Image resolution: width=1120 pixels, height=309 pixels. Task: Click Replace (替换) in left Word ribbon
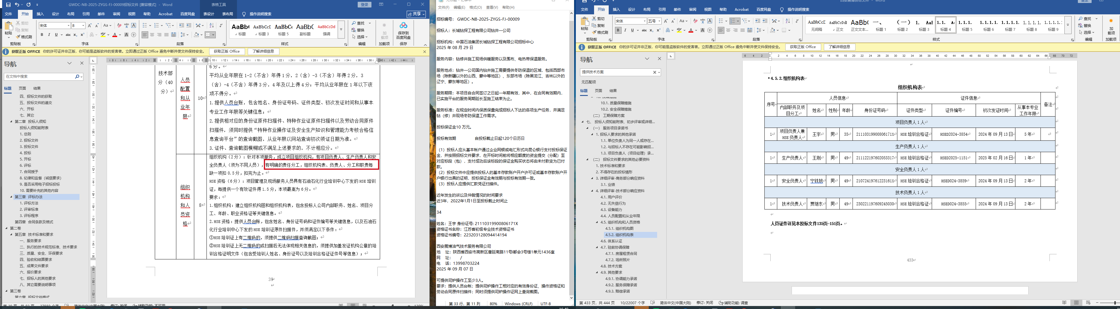(358, 30)
